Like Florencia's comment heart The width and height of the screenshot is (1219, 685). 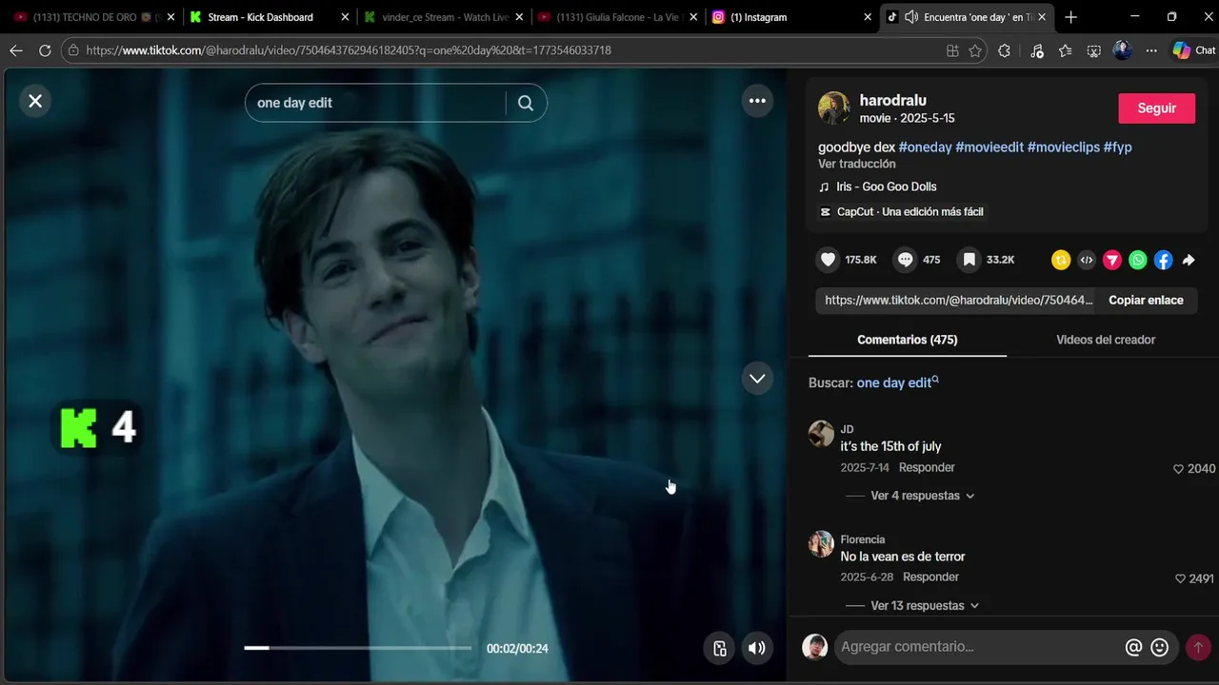point(1180,578)
